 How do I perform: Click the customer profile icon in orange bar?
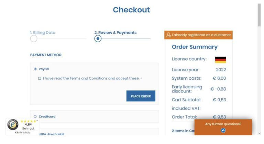168,35
